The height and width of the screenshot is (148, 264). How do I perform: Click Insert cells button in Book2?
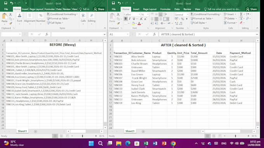coord(230,14)
